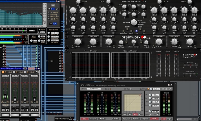Viewport: 201px width, 121px height.
Task: Click the Thres knob in OptiMaster limiter
Action: pos(150,102)
